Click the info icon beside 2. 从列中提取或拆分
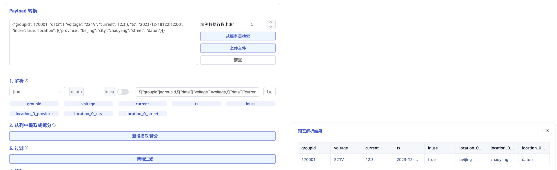This screenshot has width=557, height=170. click(54, 125)
